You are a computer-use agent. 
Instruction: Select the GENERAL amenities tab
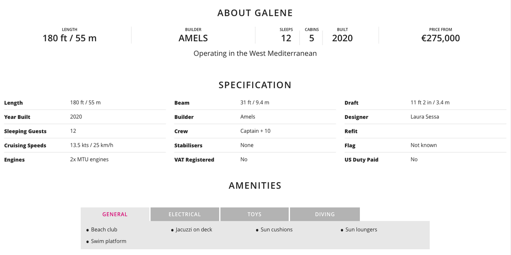point(115,214)
